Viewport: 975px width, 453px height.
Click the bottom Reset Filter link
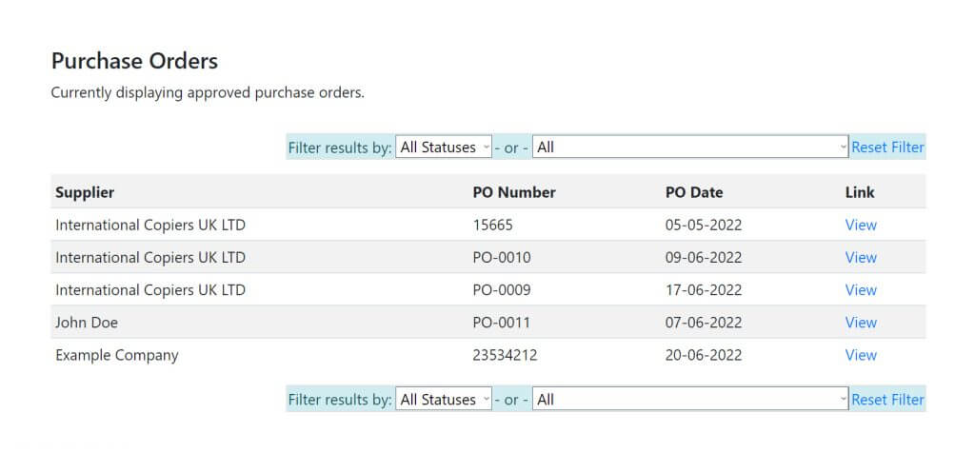tap(887, 400)
